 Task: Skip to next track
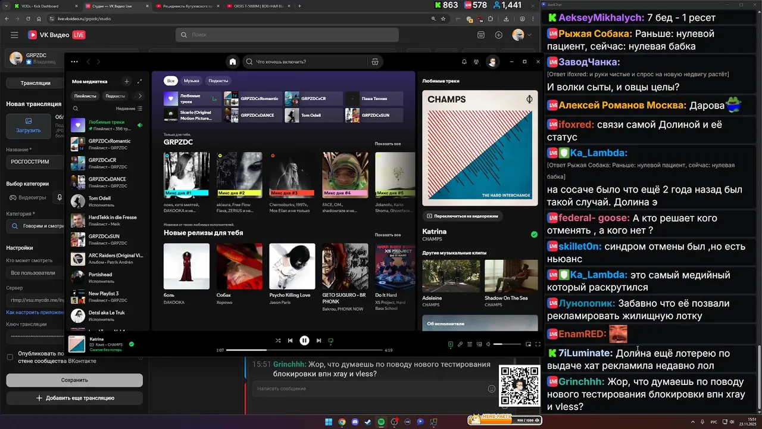click(x=318, y=340)
